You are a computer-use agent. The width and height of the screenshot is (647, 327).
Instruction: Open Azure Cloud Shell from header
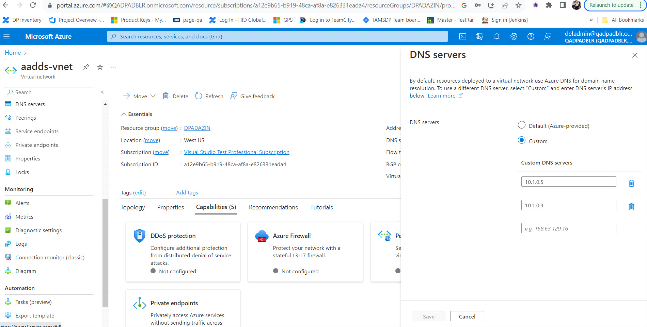(x=462, y=37)
